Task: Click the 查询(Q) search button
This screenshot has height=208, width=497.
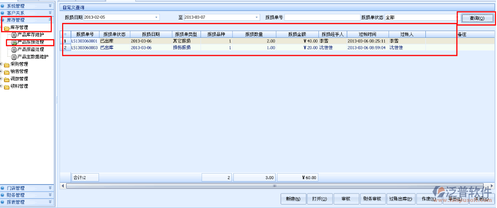Action: click(477, 18)
